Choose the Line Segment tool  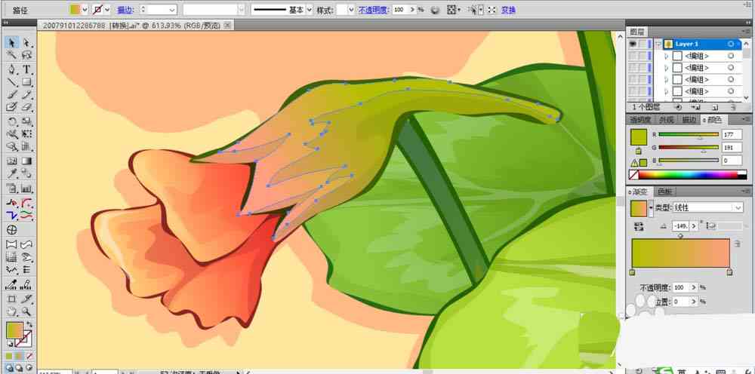point(12,81)
